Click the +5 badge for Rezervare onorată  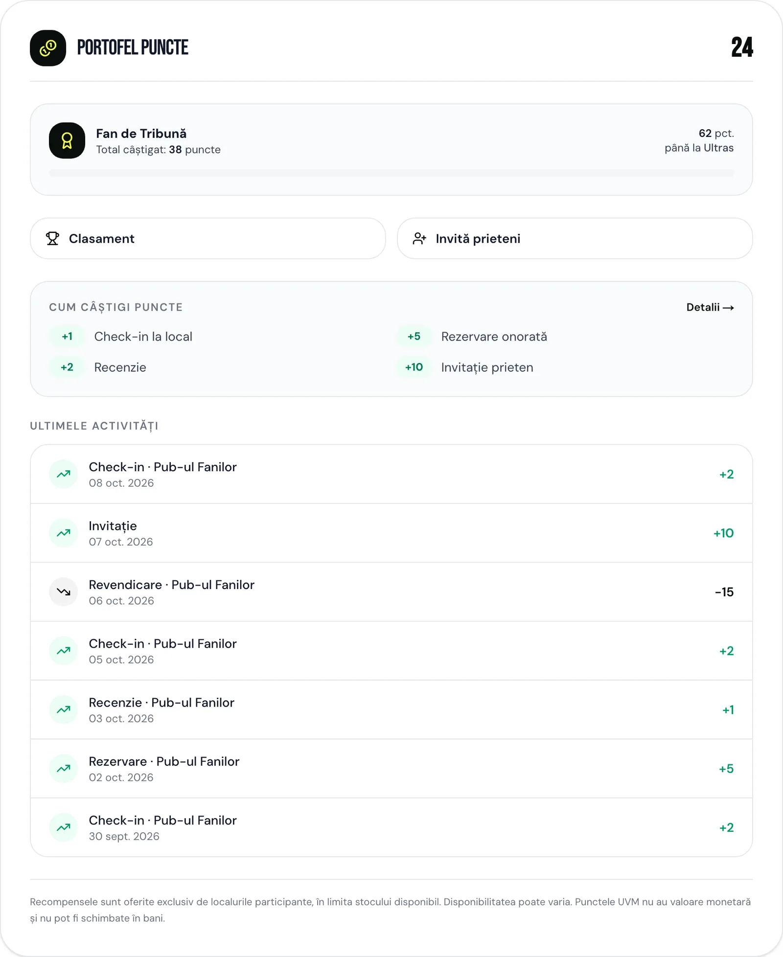(414, 336)
